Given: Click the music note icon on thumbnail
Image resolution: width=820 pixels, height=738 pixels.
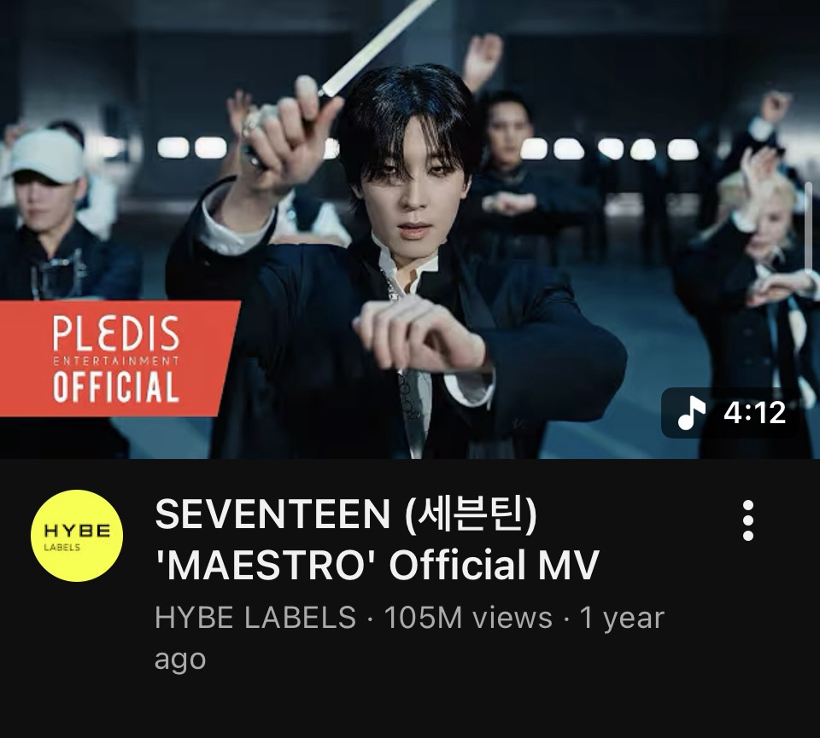Looking at the screenshot, I should click(x=691, y=413).
